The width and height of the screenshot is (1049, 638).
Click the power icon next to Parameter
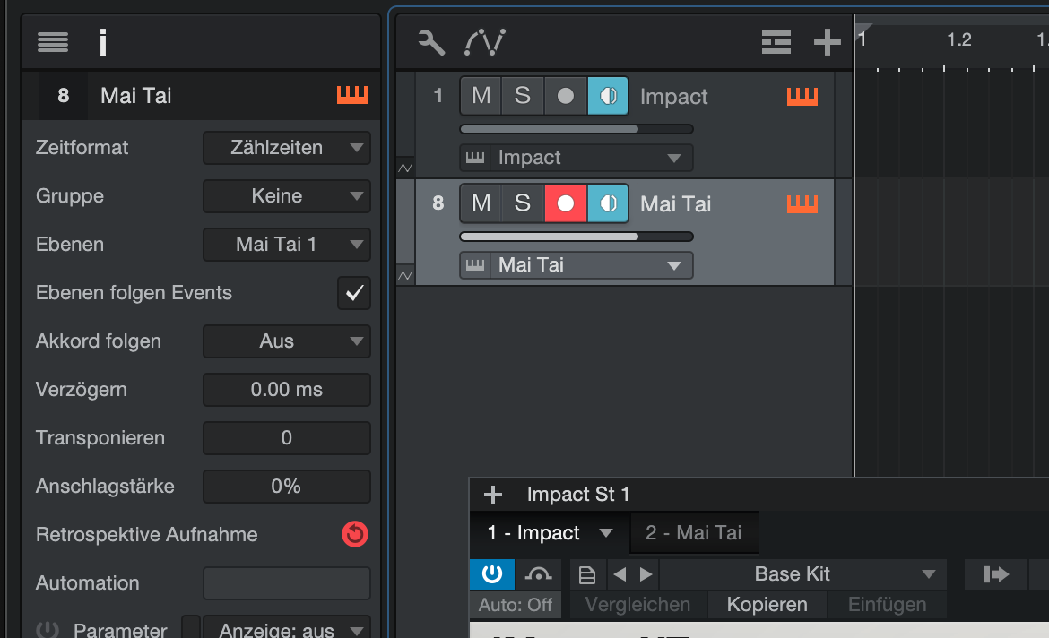click(x=48, y=630)
